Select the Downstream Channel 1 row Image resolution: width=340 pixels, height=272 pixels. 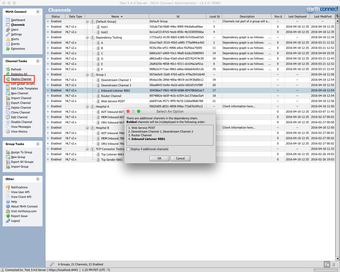pos(190,80)
